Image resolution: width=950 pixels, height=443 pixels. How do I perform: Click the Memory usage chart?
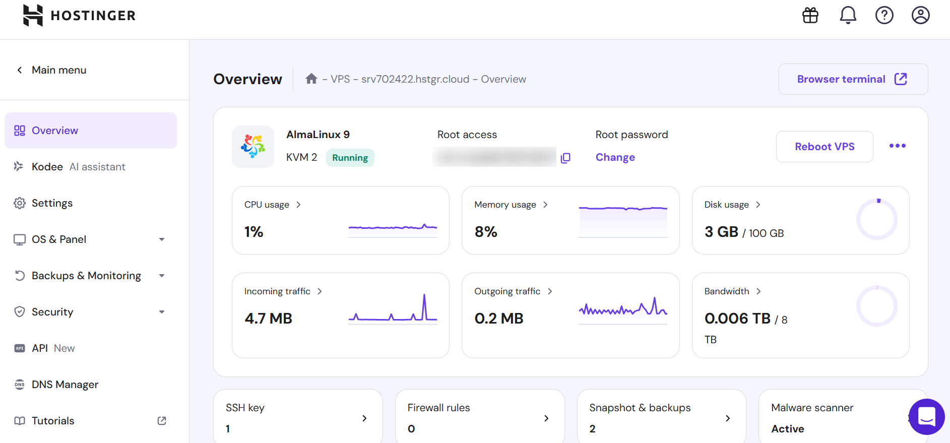coord(623,222)
